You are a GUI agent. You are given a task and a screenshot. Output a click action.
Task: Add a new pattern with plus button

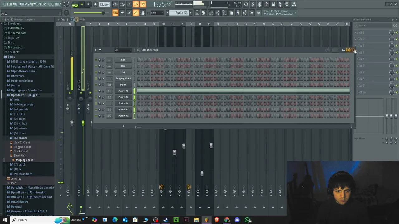click(191, 13)
